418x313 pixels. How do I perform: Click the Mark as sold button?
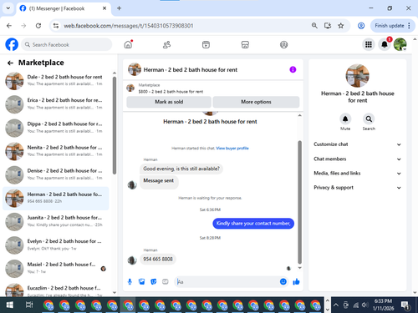click(169, 102)
